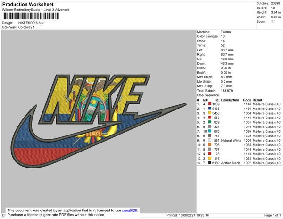Click the Down value '46.3 mm'

pyautogui.click(x=227, y=63)
